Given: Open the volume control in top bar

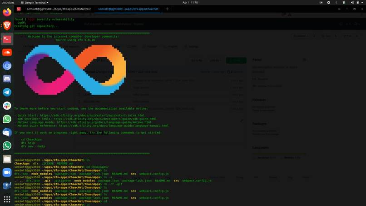Looking at the screenshot, I should pyautogui.click(x=352, y=3).
